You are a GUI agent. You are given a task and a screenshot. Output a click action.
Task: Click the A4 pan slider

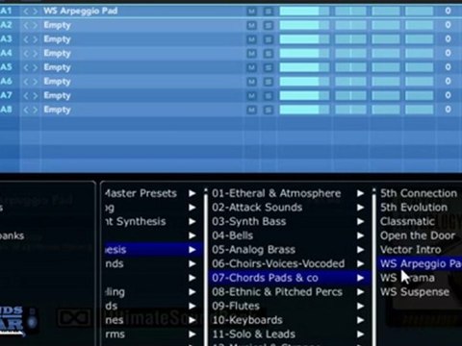350,54
